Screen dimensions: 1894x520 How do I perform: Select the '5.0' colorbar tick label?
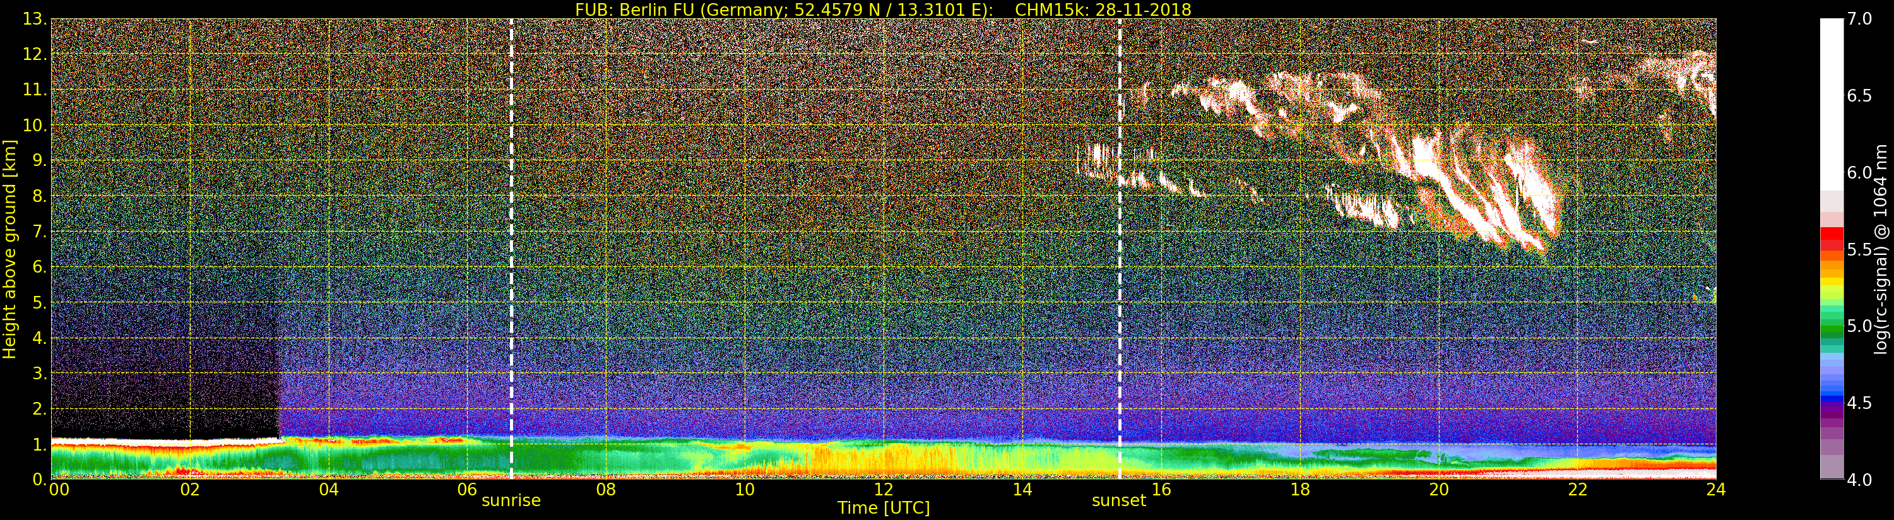click(1860, 326)
